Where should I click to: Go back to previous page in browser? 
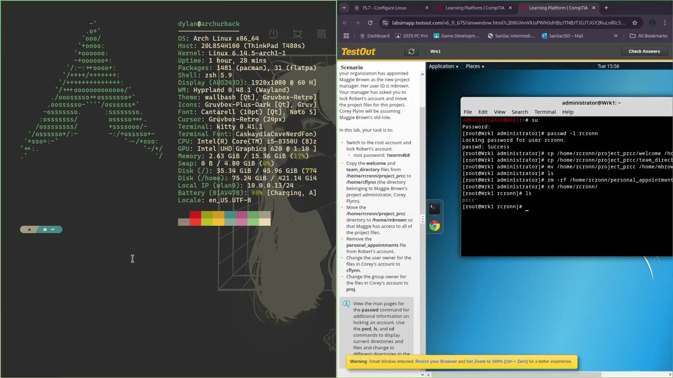pos(345,23)
